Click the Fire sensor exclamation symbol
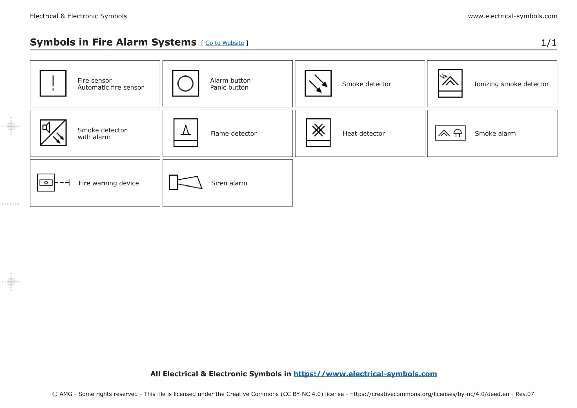The image size is (577, 408). 53,83
